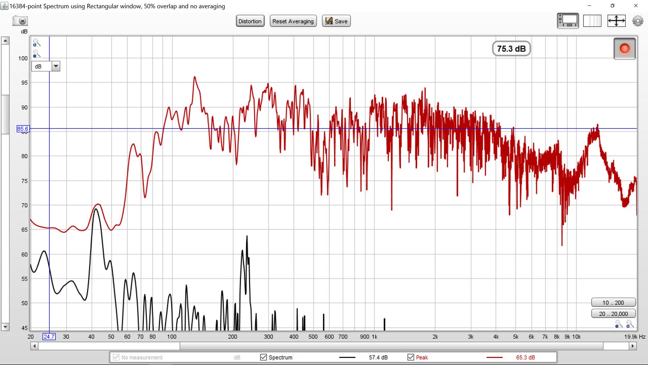Open graph settings gear
648x365 pixels.
pos(638,21)
